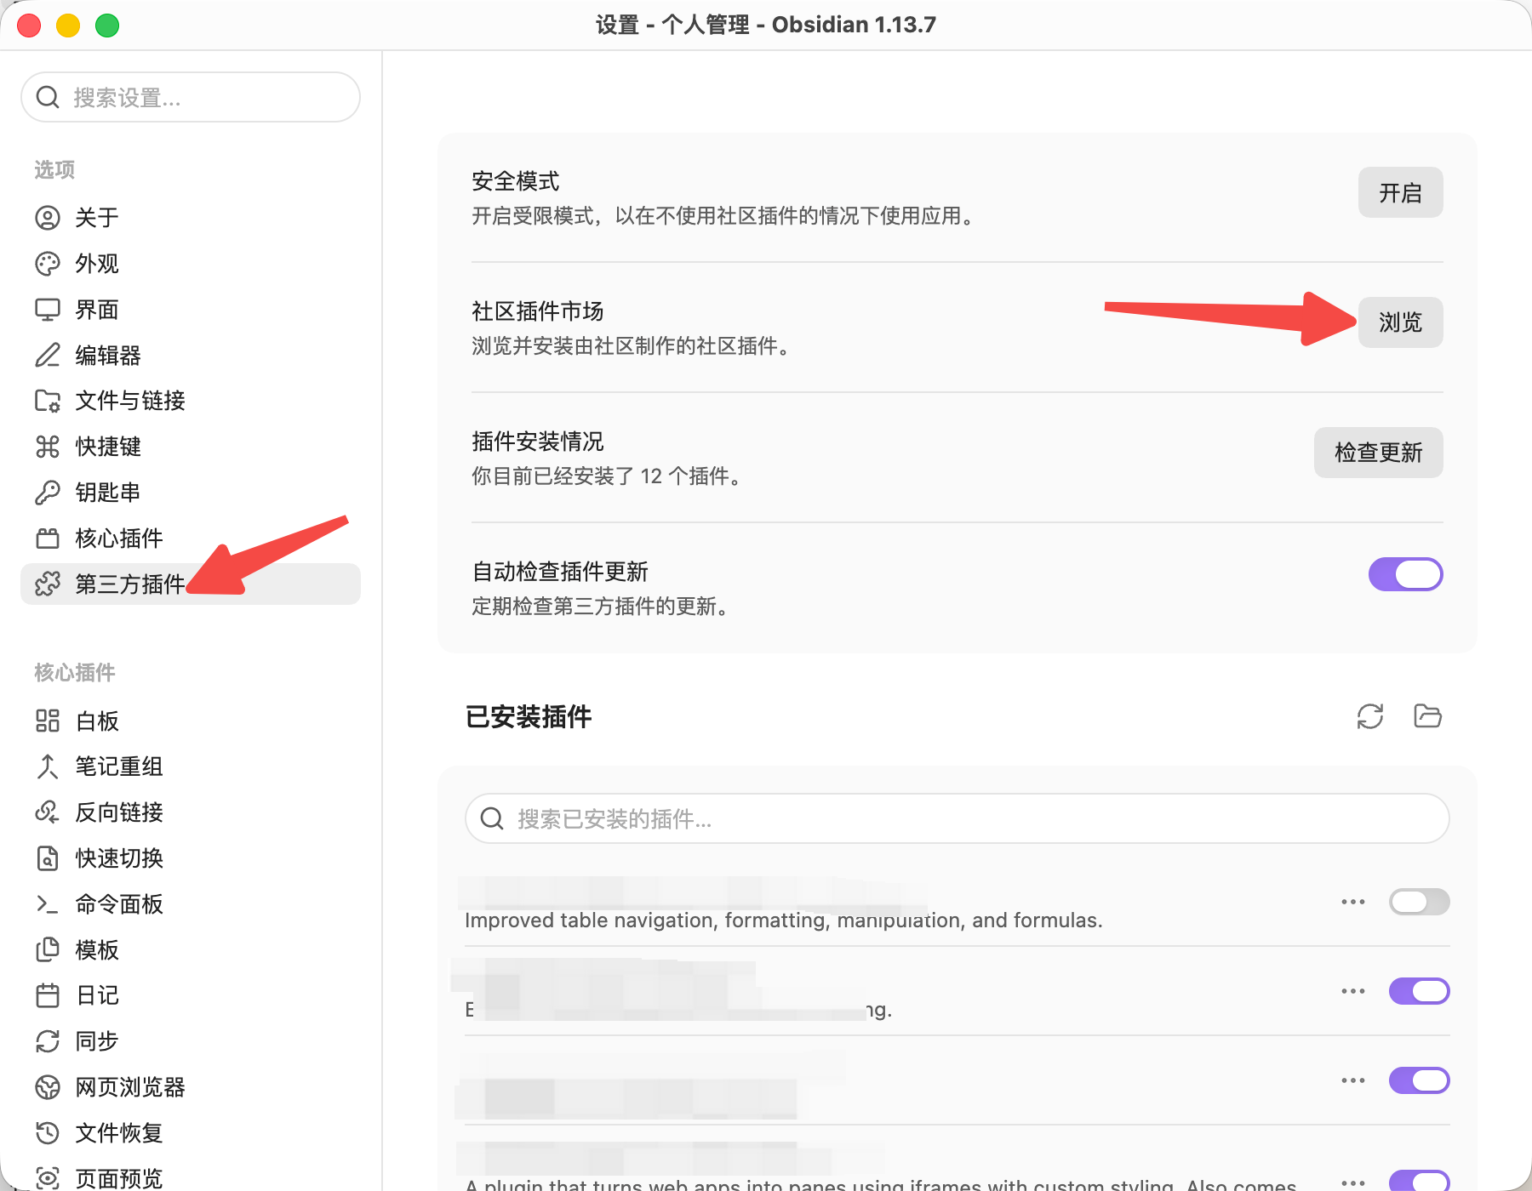The height and width of the screenshot is (1191, 1532).
Task: Open 文件恢复 plugin settings
Action: click(x=191, y=1133)
